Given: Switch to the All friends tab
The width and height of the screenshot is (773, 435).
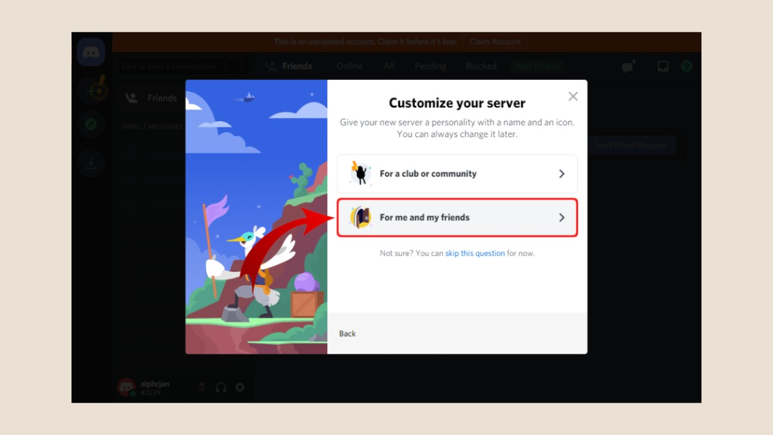Looking at the screenshot, I should (x=389, y=66).
